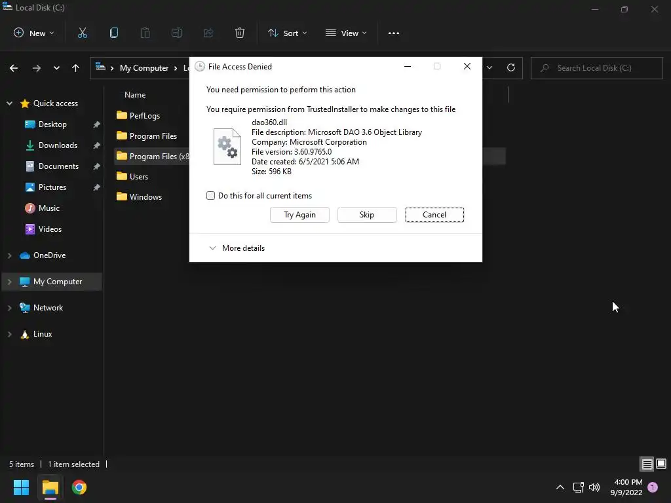Open the Windows Start button
Image resolution: width=671 pixels, height=503 pixels.
(x=21, y=487)
